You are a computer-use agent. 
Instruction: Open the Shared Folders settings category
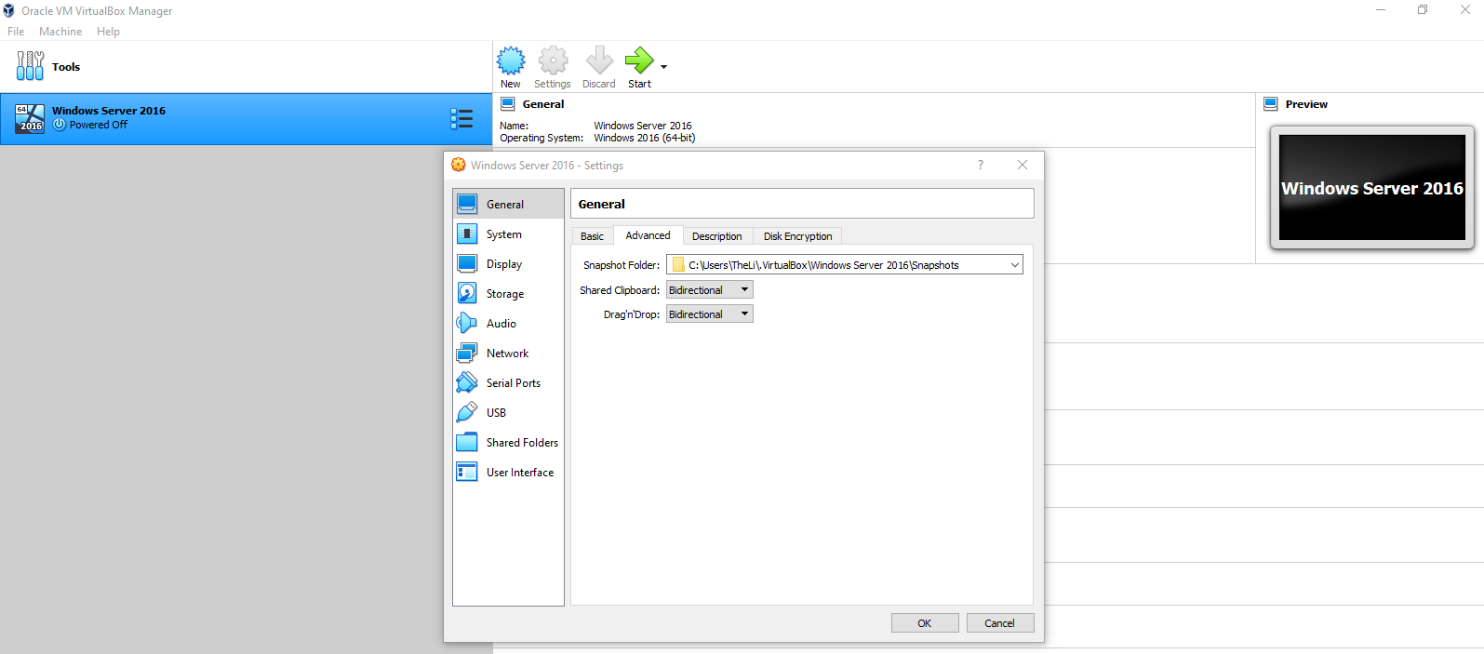pos(521,443)
